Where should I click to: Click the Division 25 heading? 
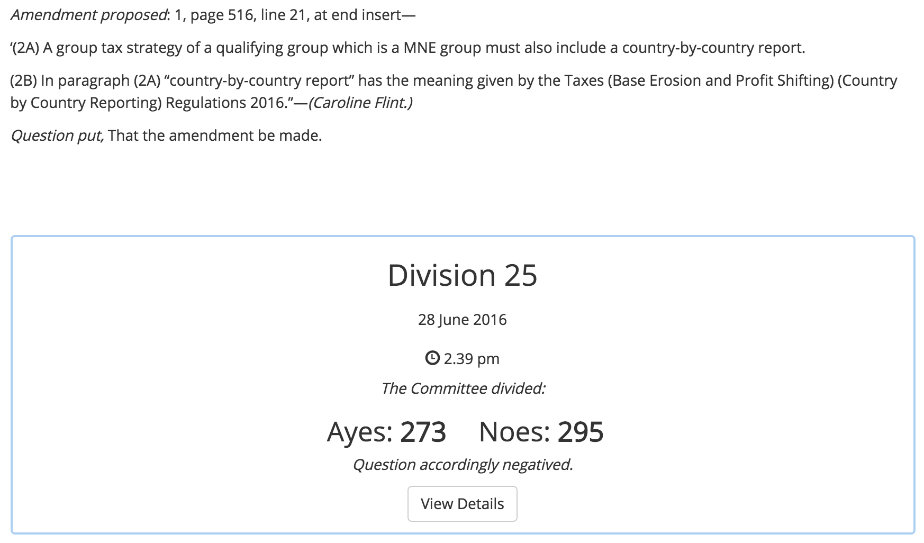462,275
